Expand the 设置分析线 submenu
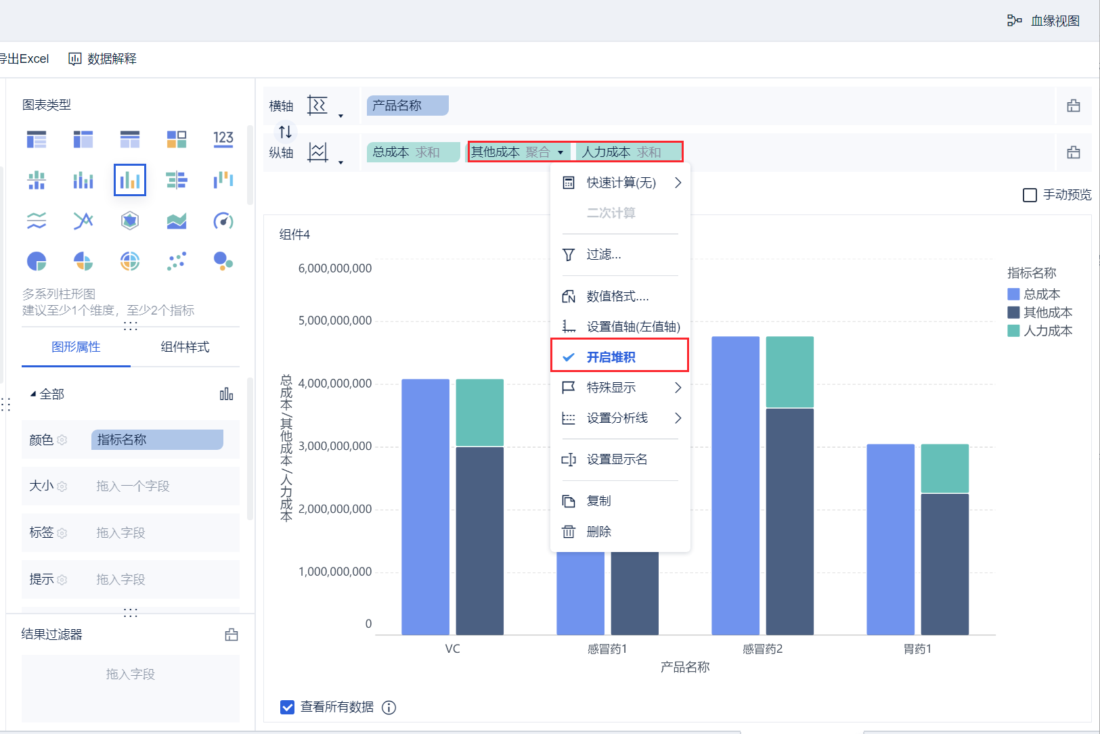The width and height of the screenshot is (1100, 734). pyautogui.click(x=678, y=418)
